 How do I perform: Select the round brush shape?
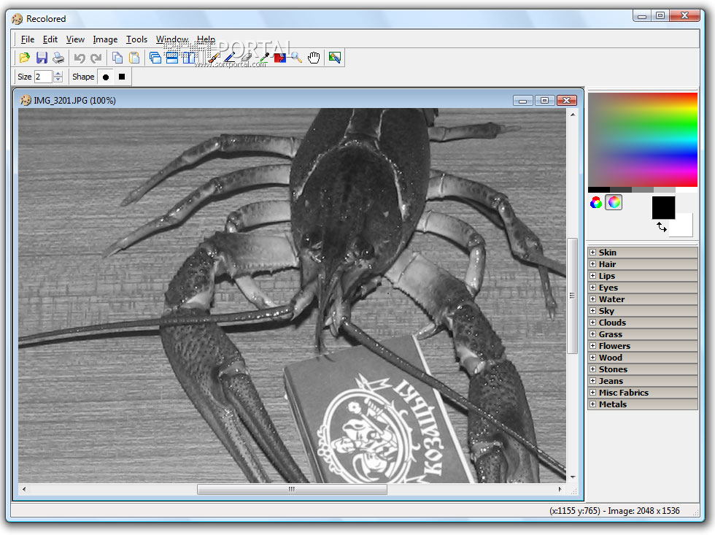click(106, 77)
